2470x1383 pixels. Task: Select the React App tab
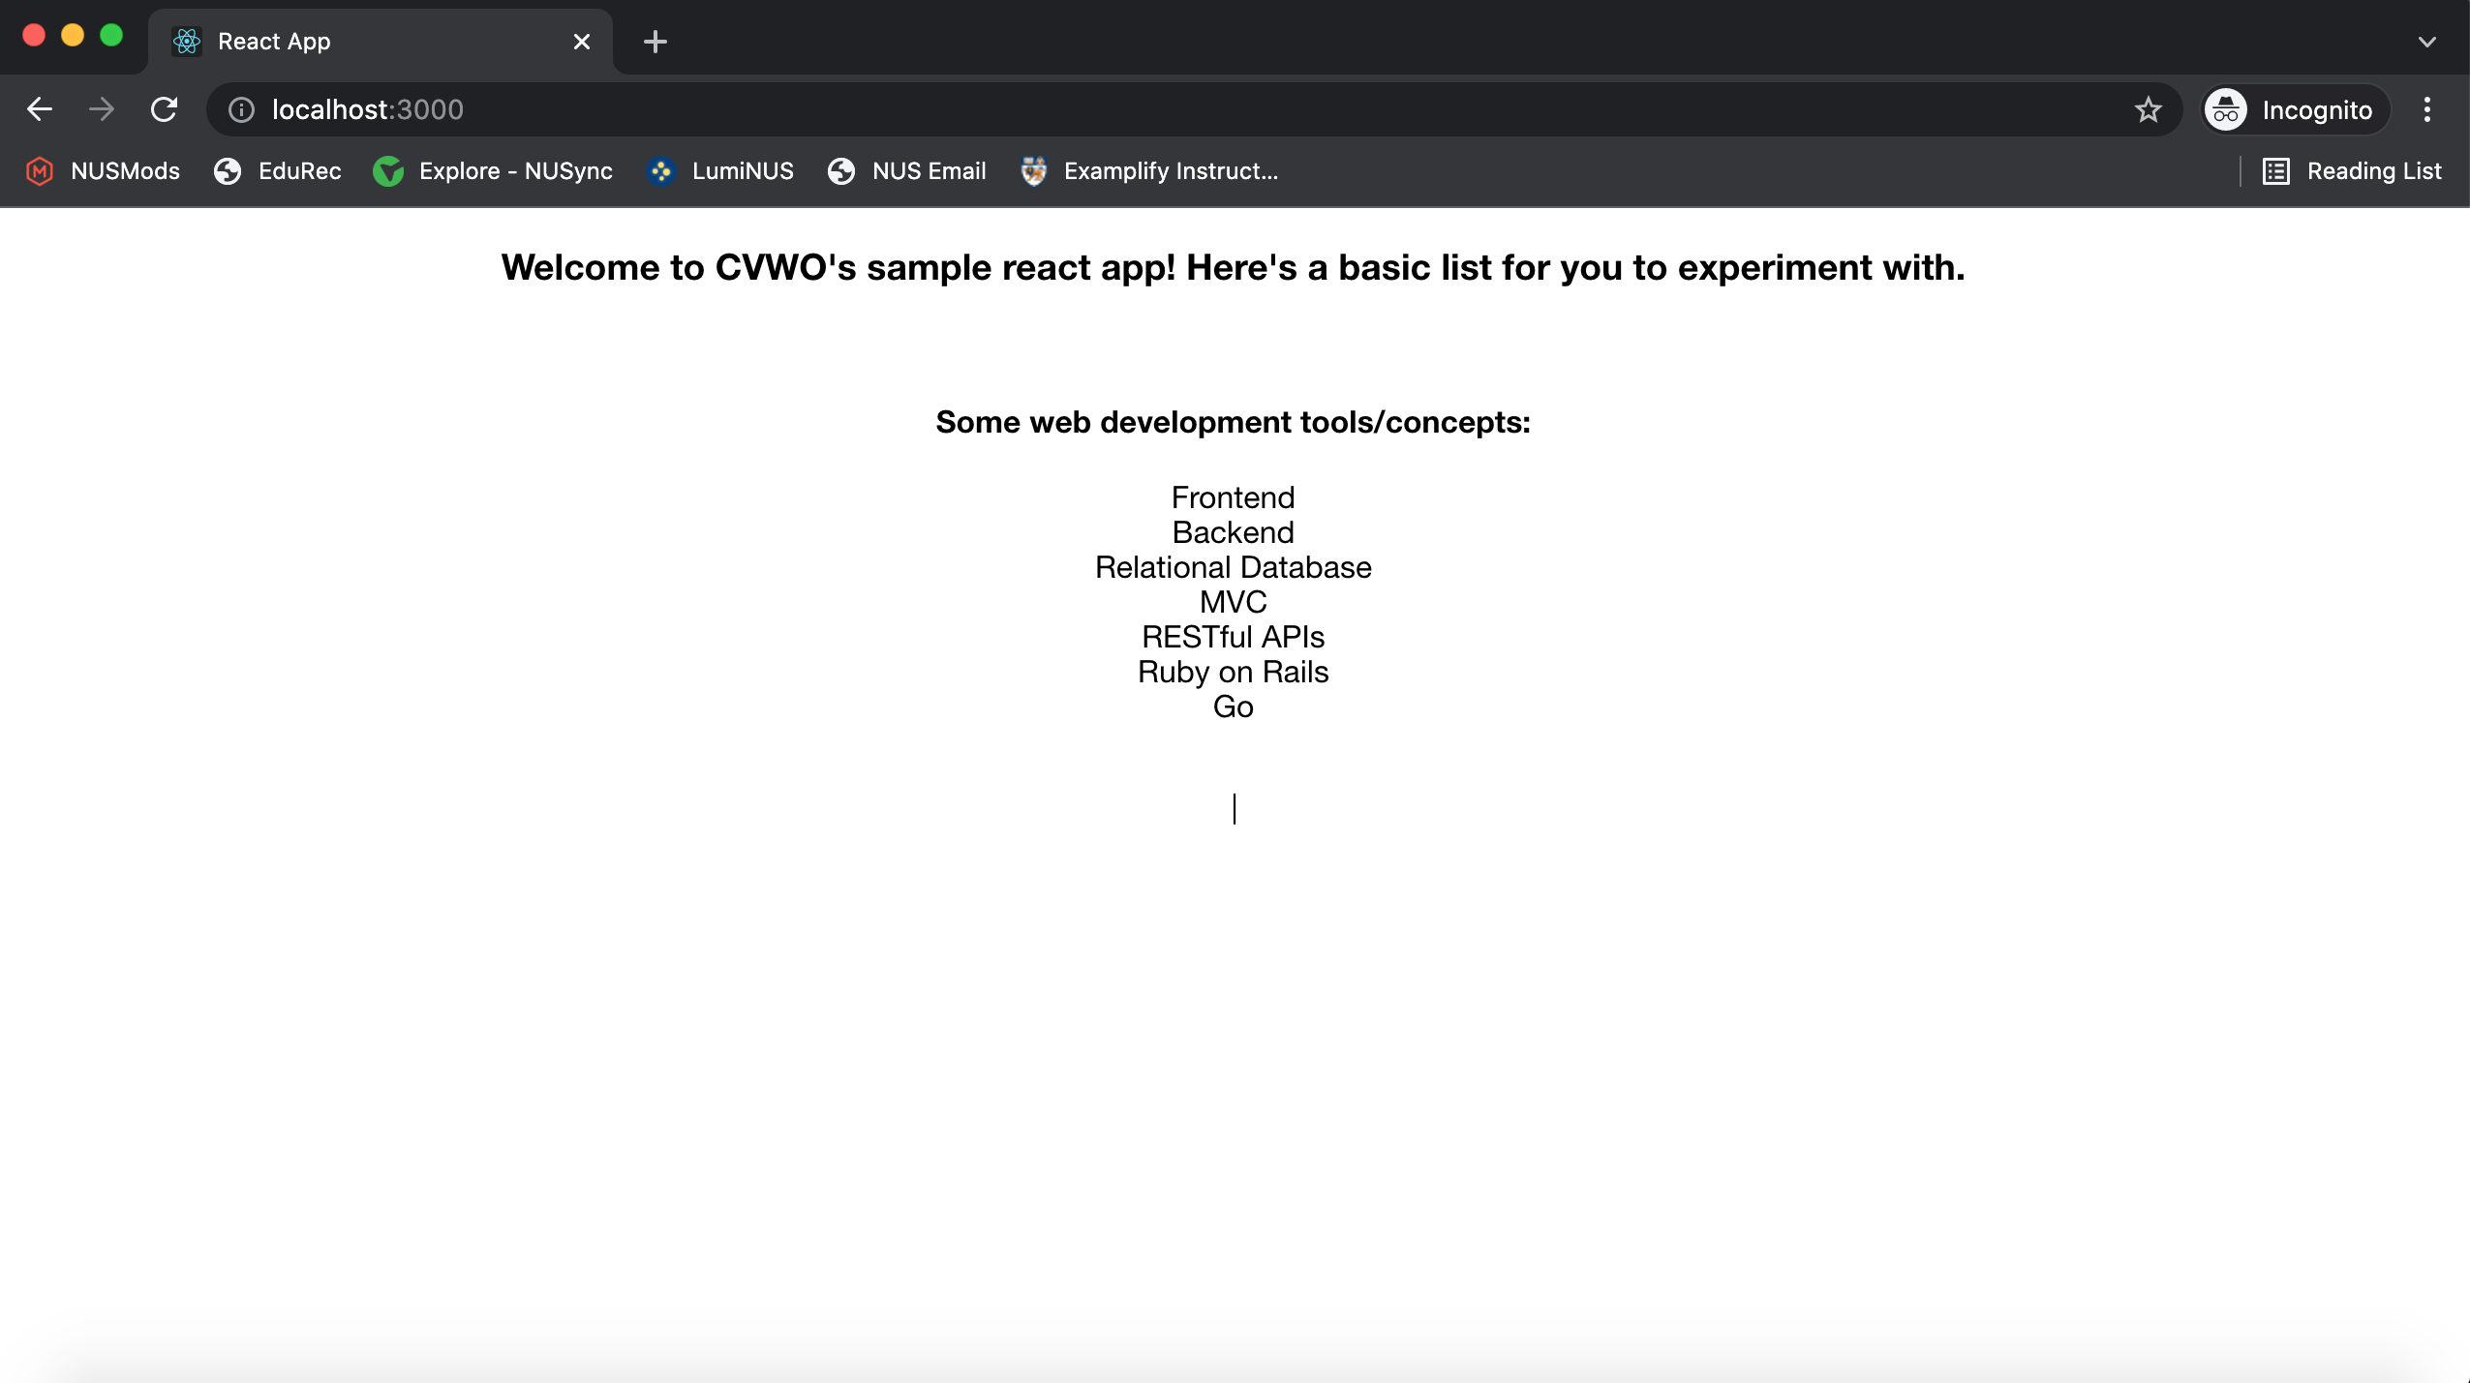pyautogui.click(x=368, y=42)
